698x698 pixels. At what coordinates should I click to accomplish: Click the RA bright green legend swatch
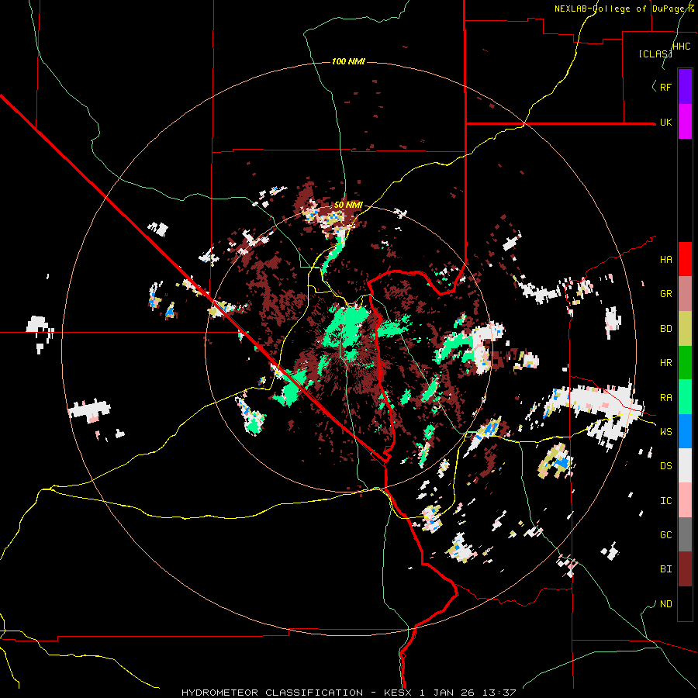[x=685, y=397]
